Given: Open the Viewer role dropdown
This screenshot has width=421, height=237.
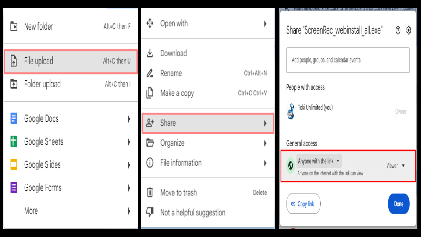Looking at the screenshot, I should (x=396, y=166).
